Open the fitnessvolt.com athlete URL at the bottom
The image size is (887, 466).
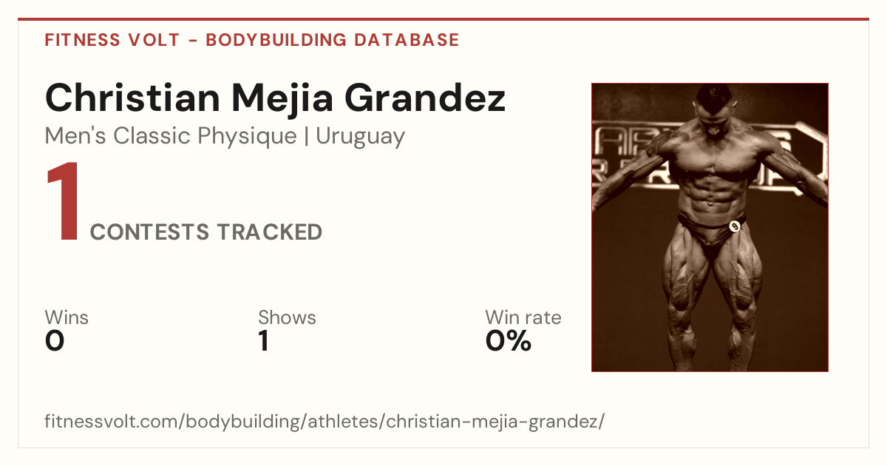pyautogui.click(x=325, y=422)
